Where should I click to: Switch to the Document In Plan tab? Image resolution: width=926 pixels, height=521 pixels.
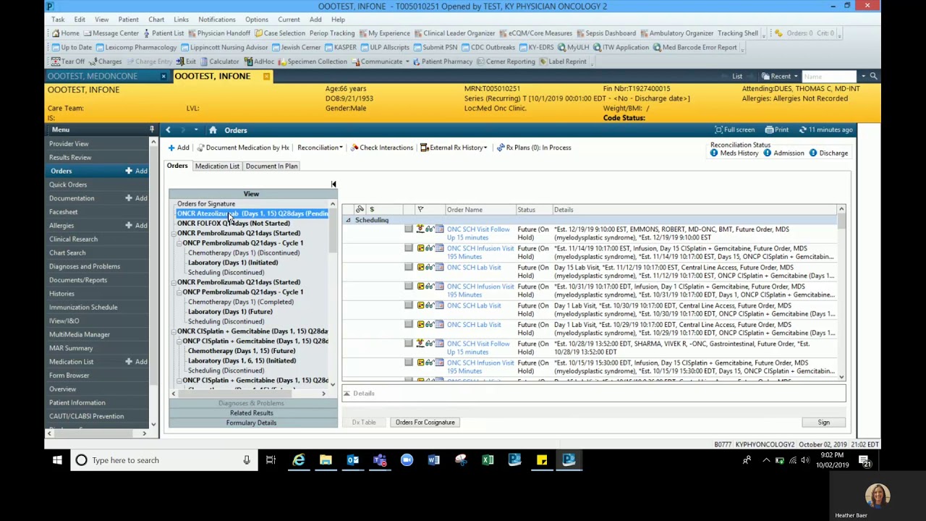click(271, 166)
